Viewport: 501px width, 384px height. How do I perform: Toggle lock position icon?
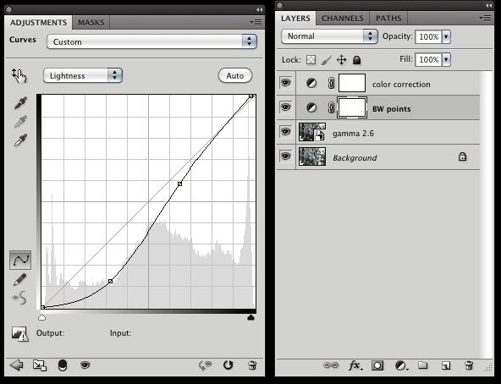tap(342, 60)
